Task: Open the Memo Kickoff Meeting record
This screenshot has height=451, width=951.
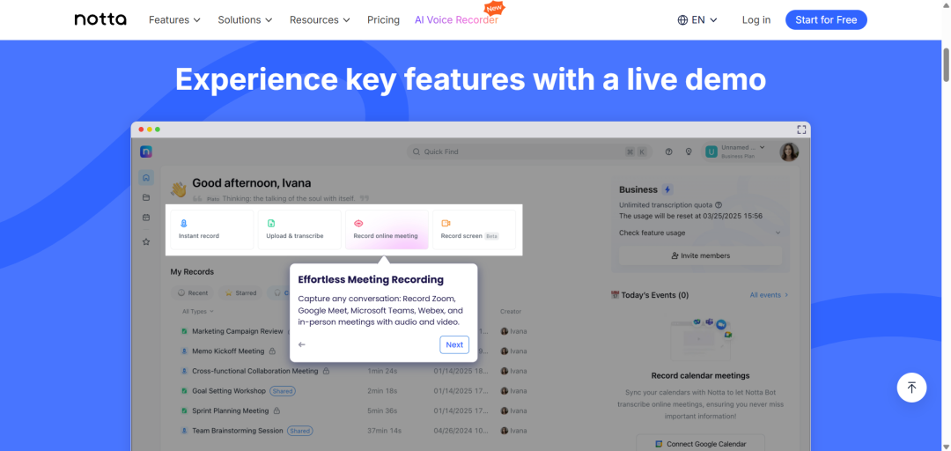Action: point(228,351)
